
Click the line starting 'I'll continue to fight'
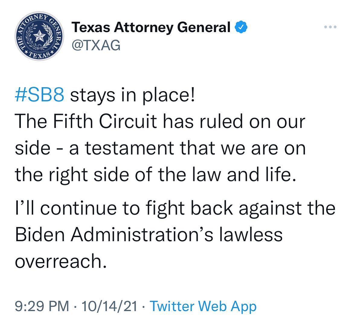coord(175,208)
